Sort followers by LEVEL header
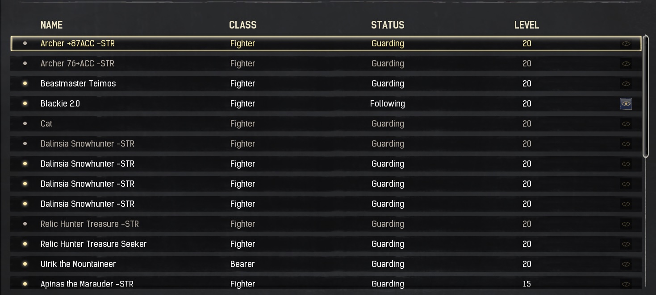Screen dimensions: 656x295 [x=526, y=25]
